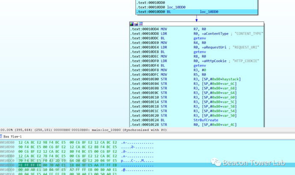
Task: Open the StrBufCreate function call
Action: [206, 120]
